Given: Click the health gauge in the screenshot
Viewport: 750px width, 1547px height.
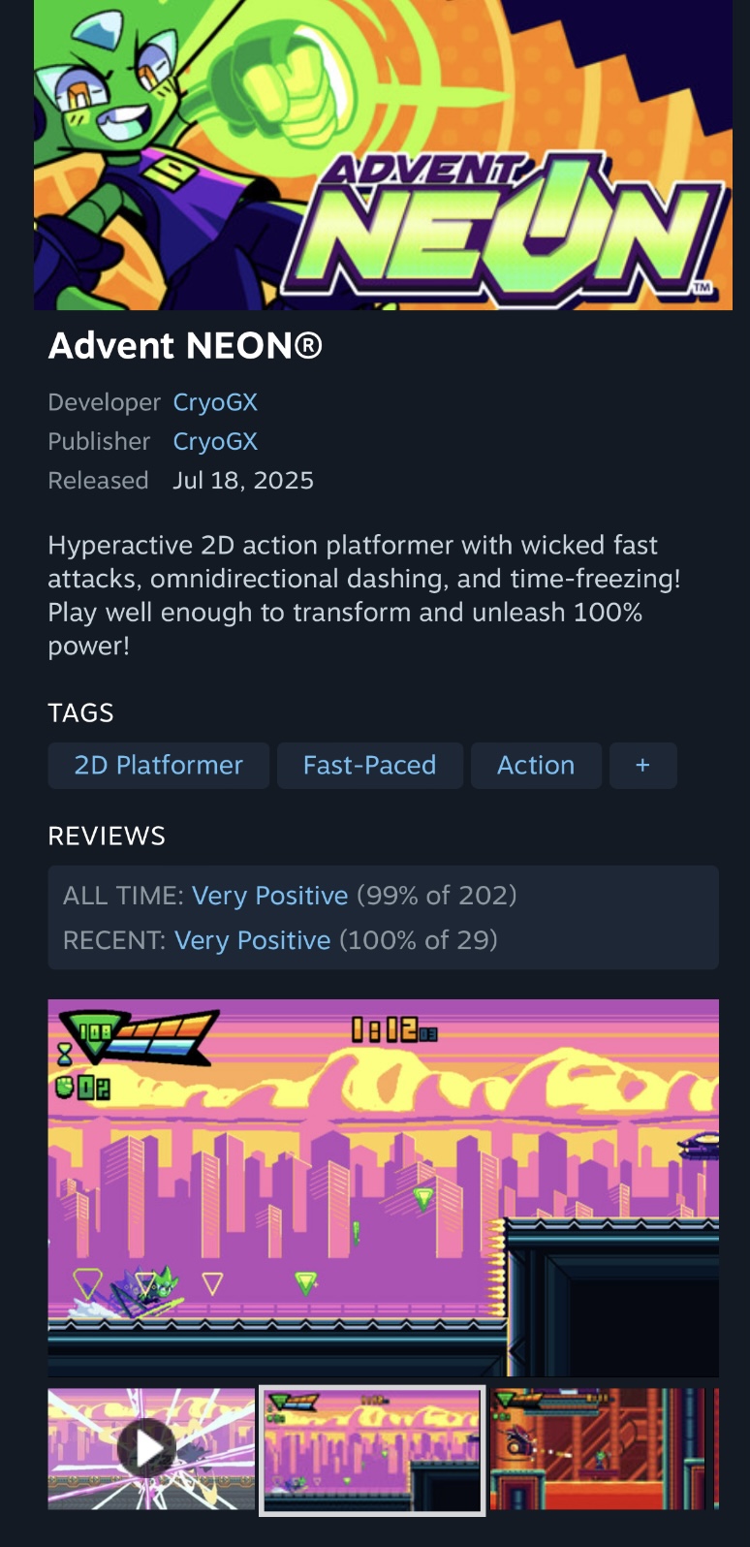Looking at the screenshot, I should tap(138, 1037).
